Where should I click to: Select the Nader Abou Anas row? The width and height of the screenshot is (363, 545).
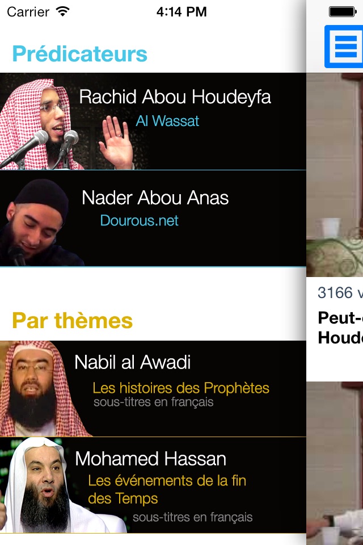point(153,219)
